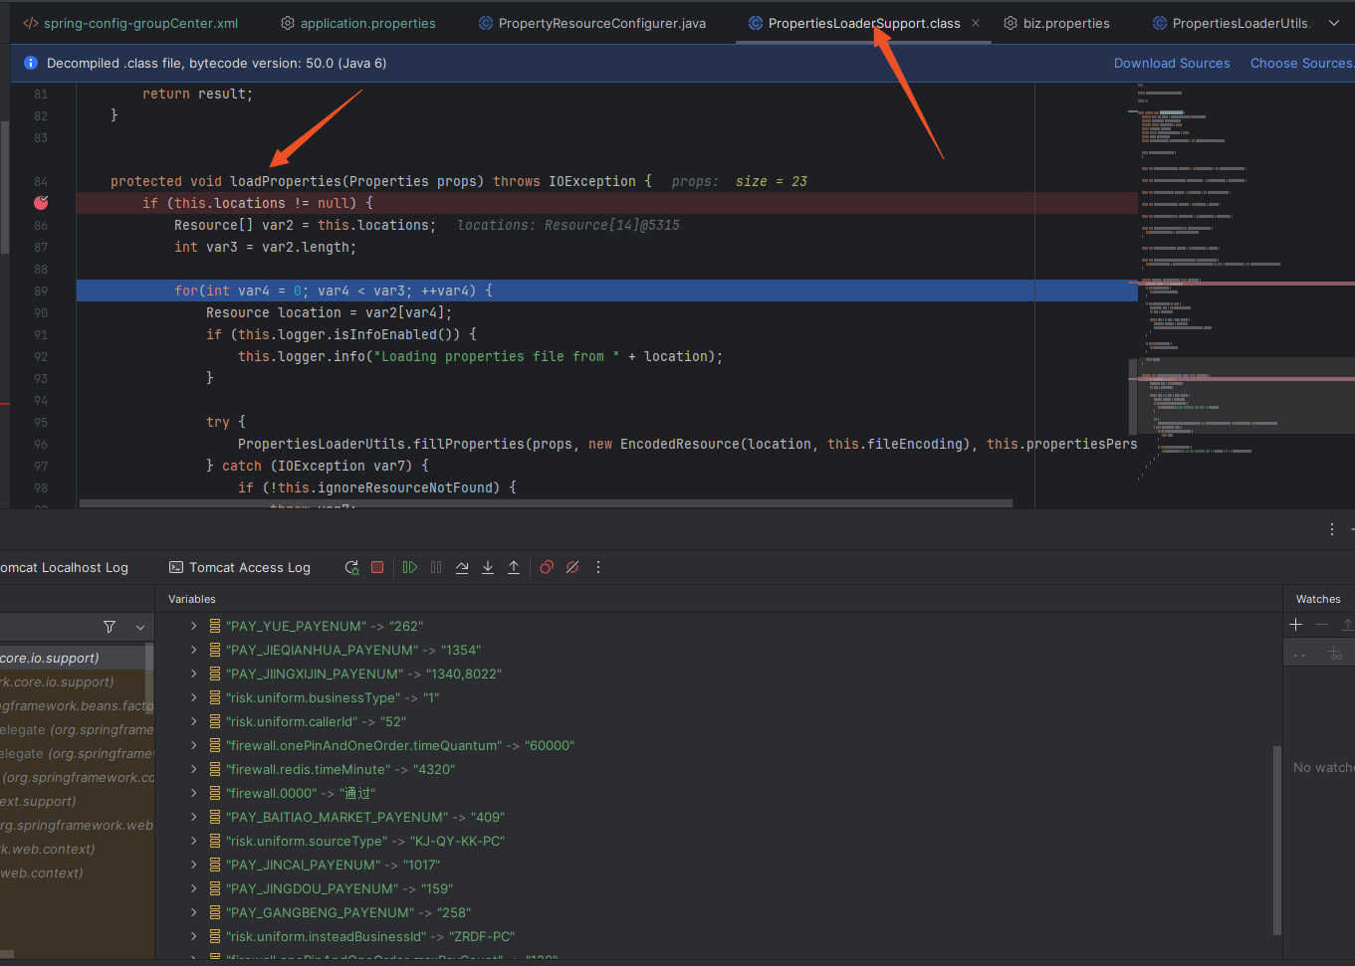Image resolution: width=1355 pixels, height=966 pixels.
Task: Click the Download Sources link
Action: (1172, 62)
